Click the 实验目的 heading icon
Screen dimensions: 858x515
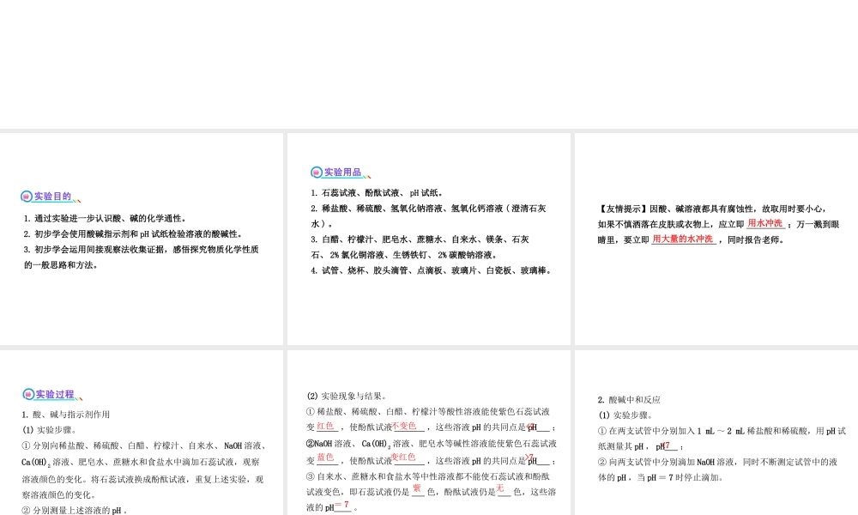[x=27, y=197]
